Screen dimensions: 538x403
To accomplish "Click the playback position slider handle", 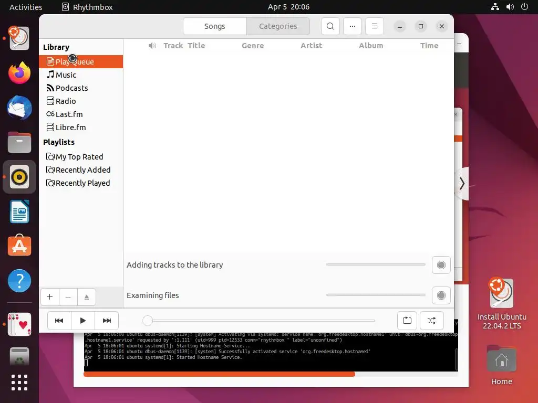I will 148,321.
